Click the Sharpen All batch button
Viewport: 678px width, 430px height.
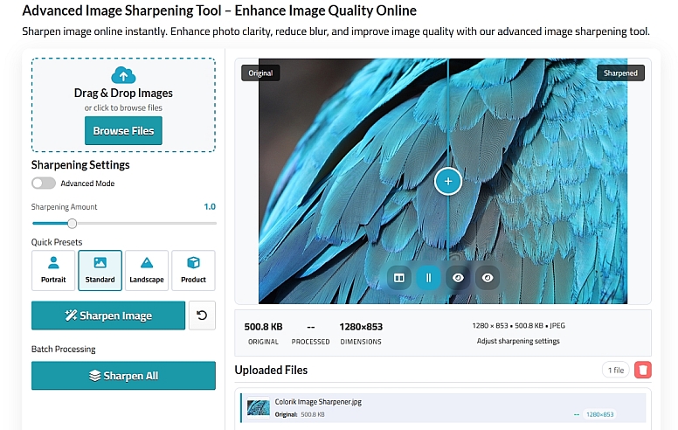click(123, 376)
